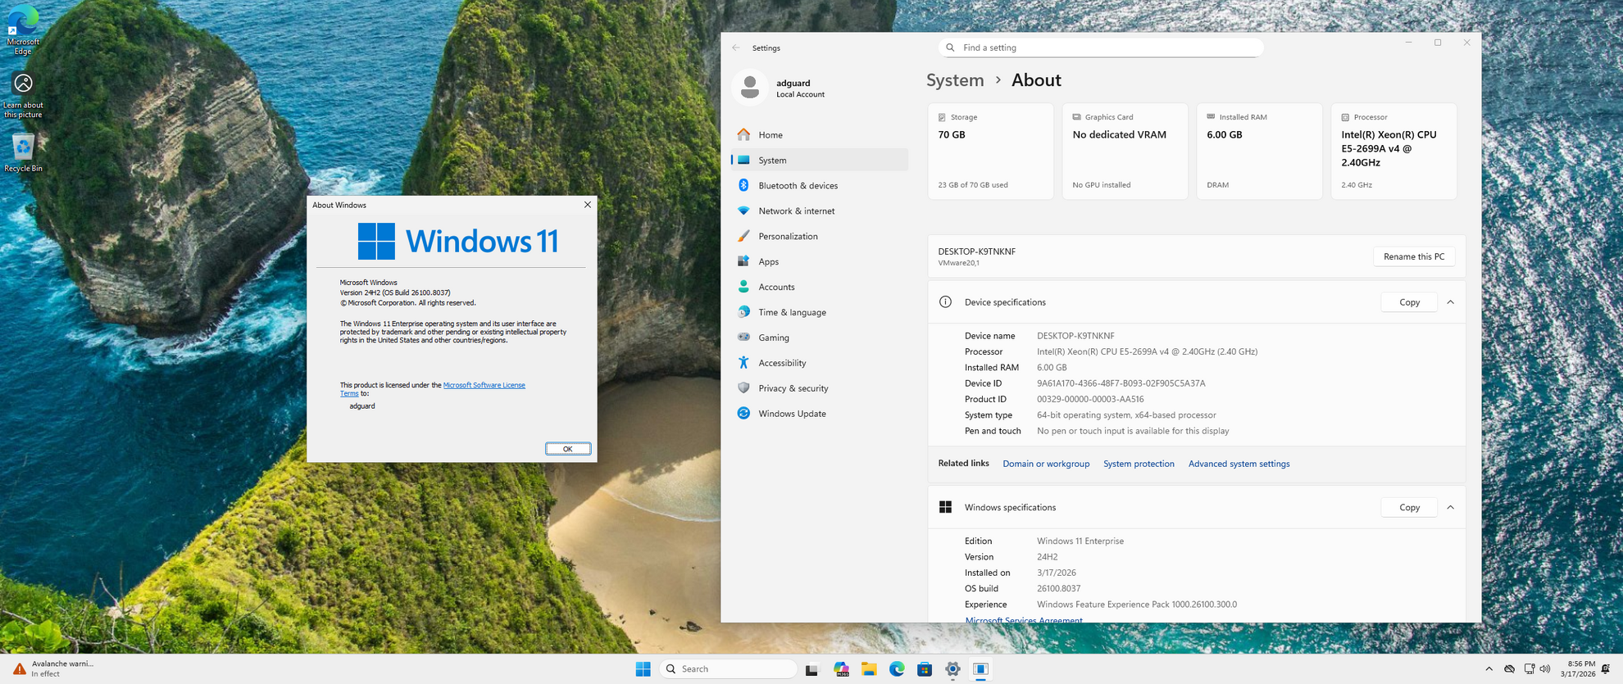Image resolution: width=1623 pixels, height=684 pixels.
Task: Click Rename this PC button
Action: (1413, 256)
